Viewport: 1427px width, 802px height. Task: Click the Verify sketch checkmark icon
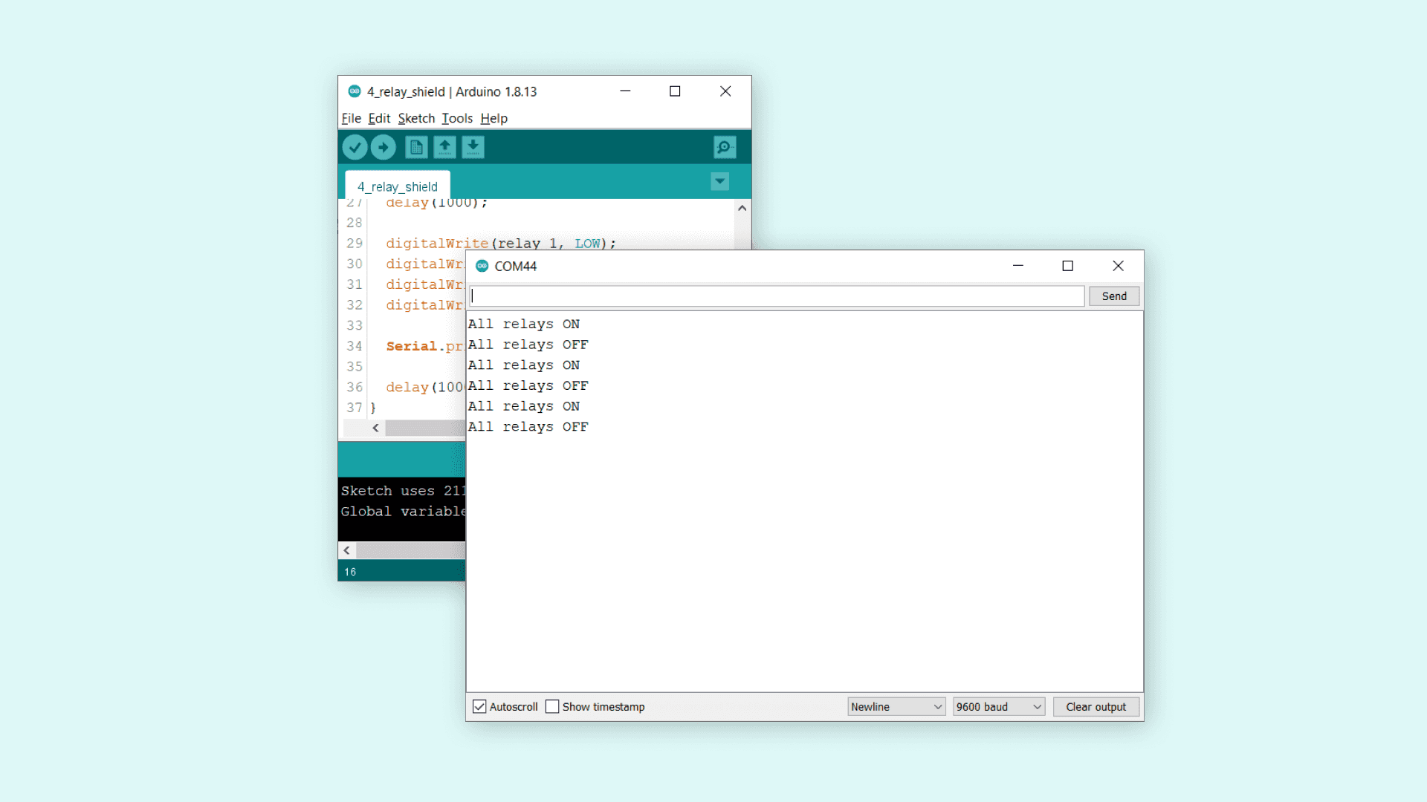(355, 147)
